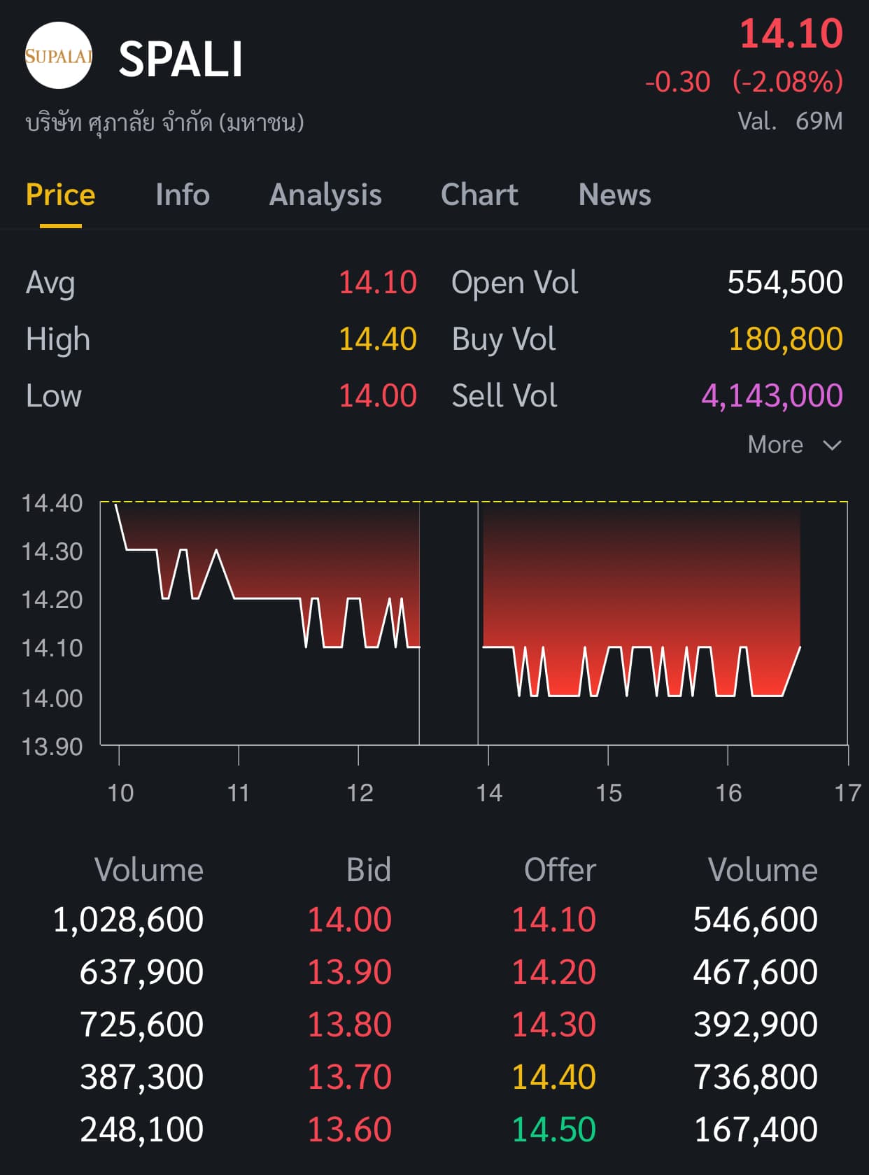Select the Thai company name text

click(x=164, y=122)
